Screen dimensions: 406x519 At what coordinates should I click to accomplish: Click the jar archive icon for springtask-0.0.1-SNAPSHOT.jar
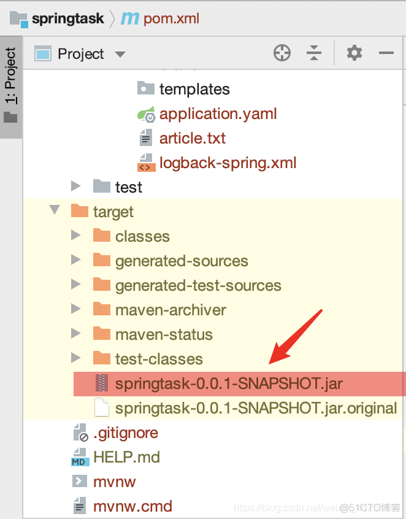(x=101, y=384)
